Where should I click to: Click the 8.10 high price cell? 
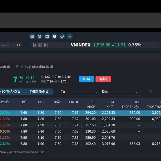(x=41, y=138)
